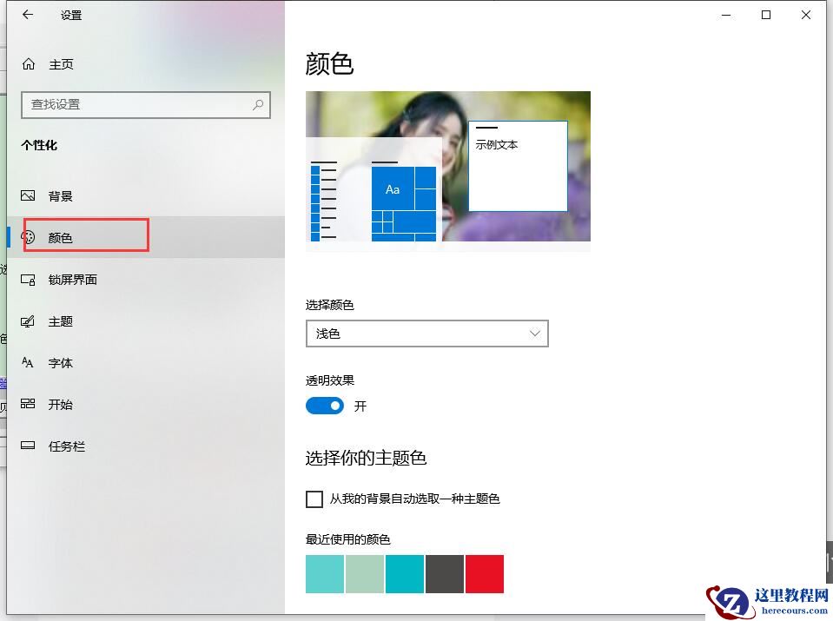Open the 背景 (Background) settings page
The height and width of the screenshot is (621, 833).
[x=59, y=195]
